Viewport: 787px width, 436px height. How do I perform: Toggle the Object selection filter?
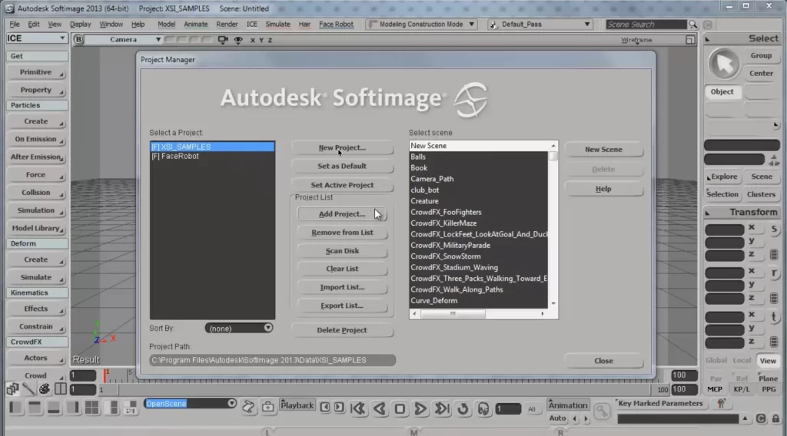(x=722, y=91)
